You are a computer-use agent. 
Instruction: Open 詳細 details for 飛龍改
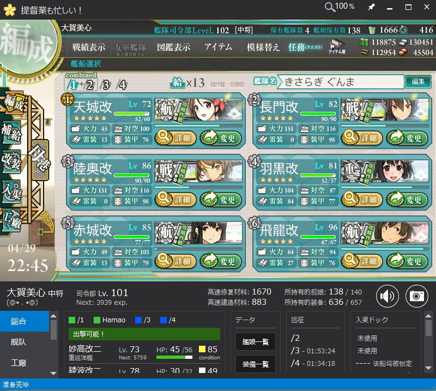pyautogui.click(x=361, y=261)
